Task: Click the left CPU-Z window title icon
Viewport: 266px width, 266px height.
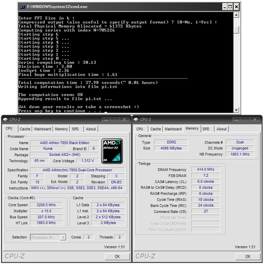Action: (5, 120)
